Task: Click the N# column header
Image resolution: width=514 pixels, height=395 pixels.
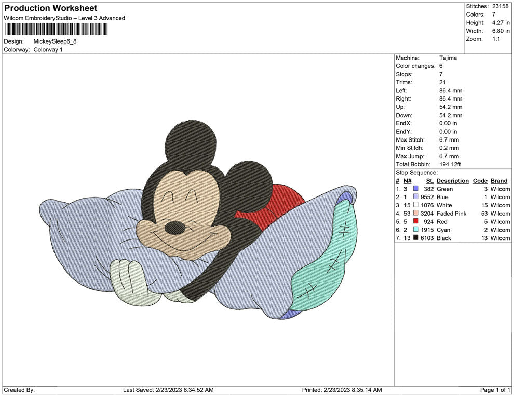Action: [x=407, y=180]
